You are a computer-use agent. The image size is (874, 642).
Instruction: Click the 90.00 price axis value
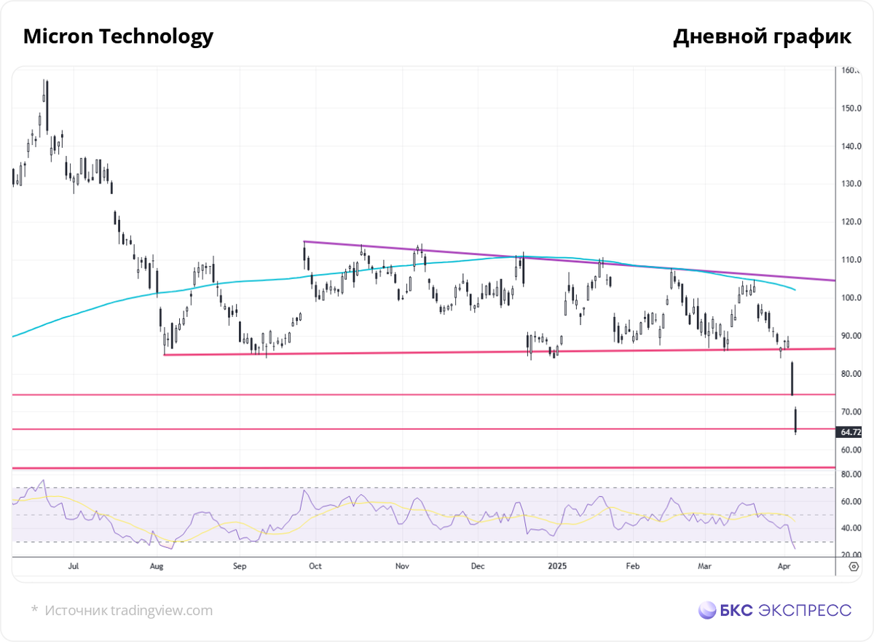[851, 336]
